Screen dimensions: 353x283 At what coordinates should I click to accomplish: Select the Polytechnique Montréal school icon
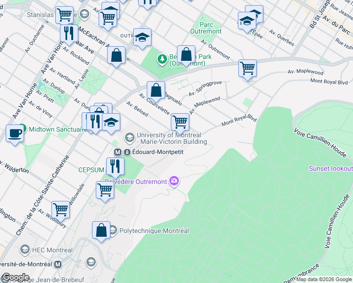pyautogui.click(x=113, y=230)
